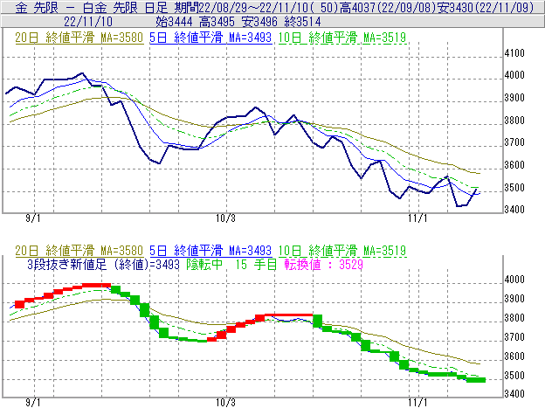Click the lower chart y-axis label 3600
The image size is (545, 415).
pyautogui.click(x=514, y=356)
